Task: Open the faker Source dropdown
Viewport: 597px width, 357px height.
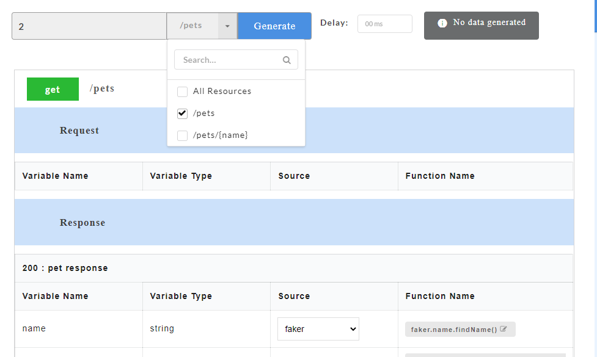Action: coord(318,328)
